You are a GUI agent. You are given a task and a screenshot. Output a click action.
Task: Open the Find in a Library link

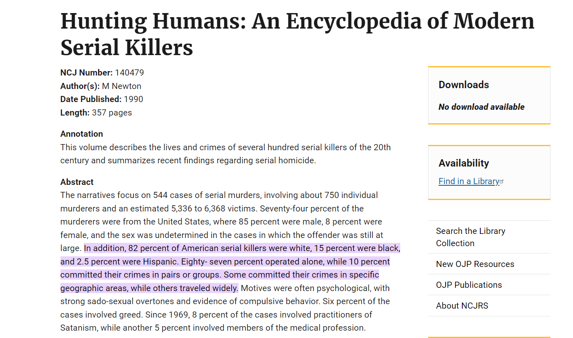[469, 181]
